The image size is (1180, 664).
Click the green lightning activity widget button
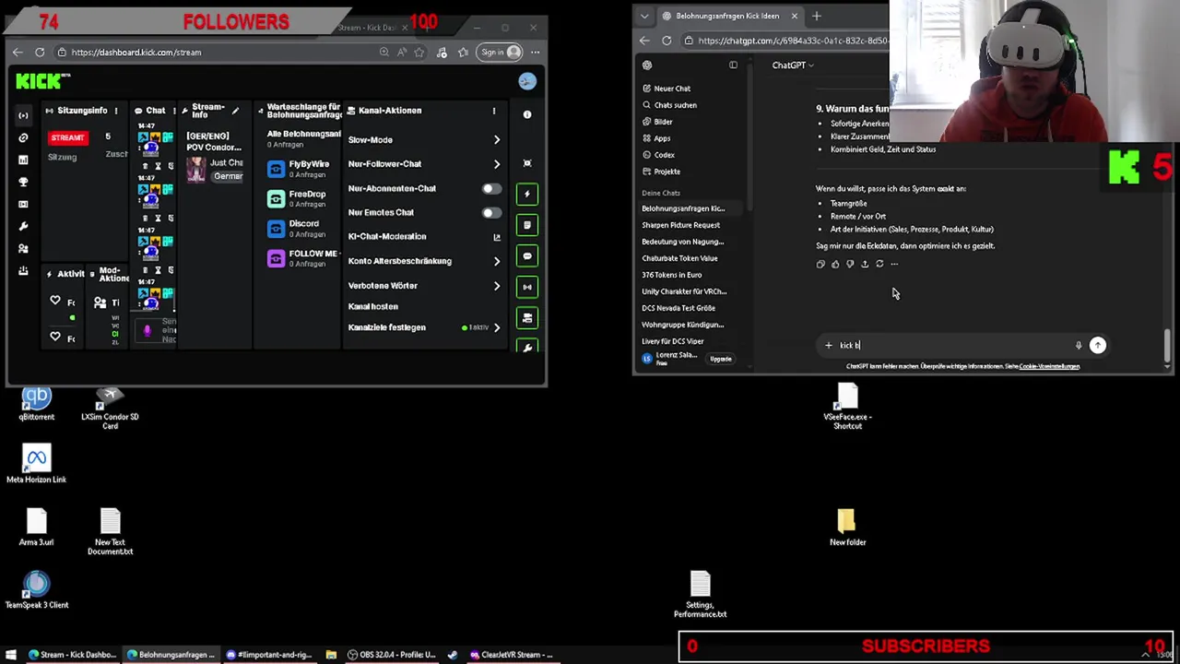(527, 194)
